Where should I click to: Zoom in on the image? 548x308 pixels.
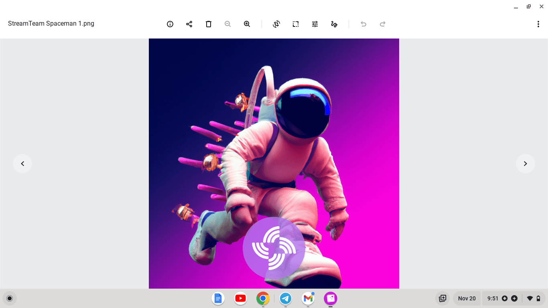click(247, 24)
